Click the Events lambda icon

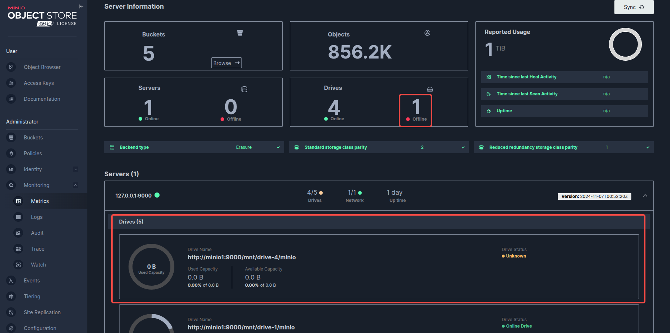[x=11, y=281]
